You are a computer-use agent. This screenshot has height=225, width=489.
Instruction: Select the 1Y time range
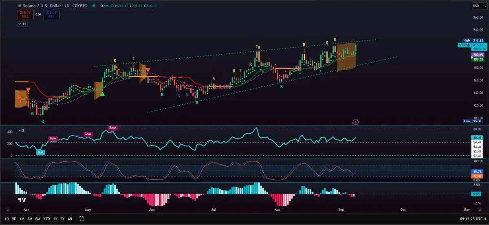click(55, 219)
